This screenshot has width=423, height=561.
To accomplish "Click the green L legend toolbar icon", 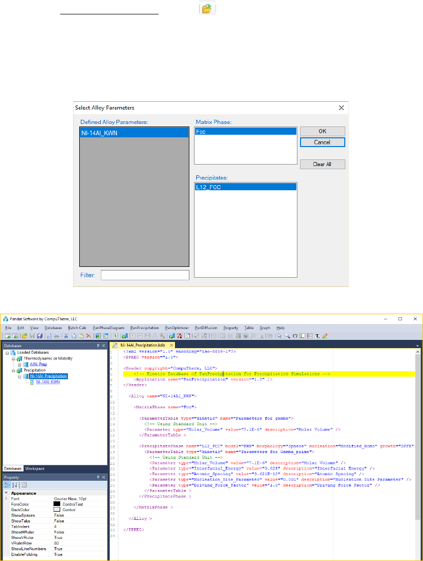I will [x=302, y=336].
